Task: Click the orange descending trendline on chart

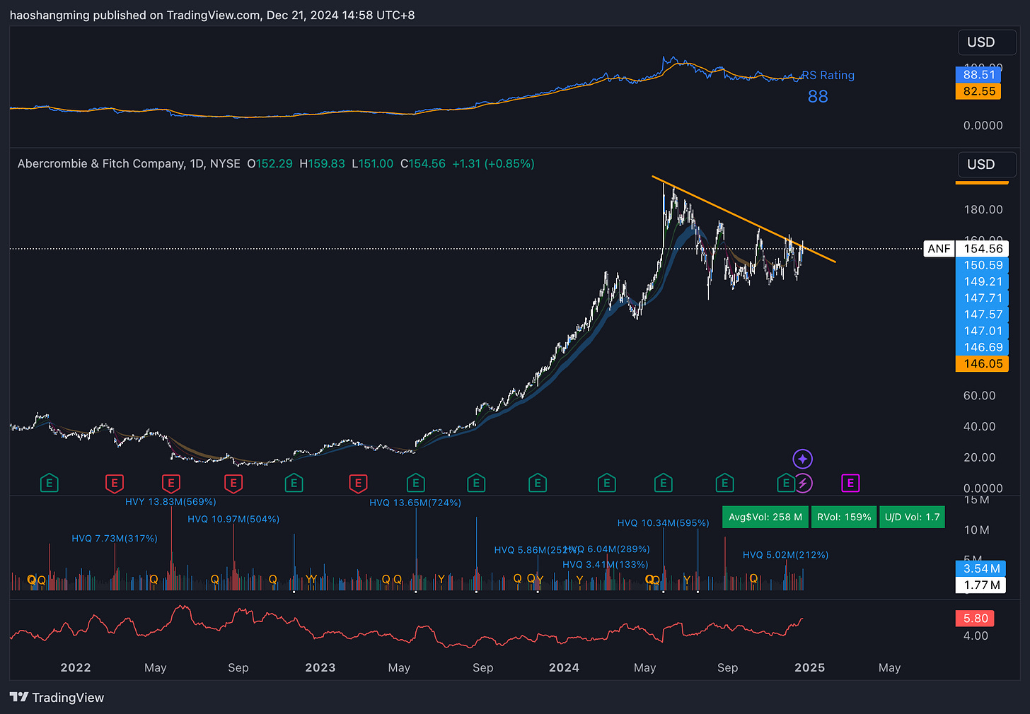Action: 743,219
